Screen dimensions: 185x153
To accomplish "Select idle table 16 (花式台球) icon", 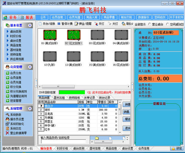I will tap(121, 56).
